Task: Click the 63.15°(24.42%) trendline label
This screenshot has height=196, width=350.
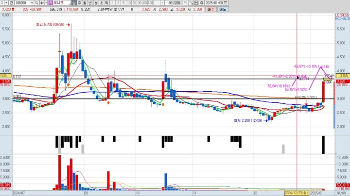Action: pyautogui.click(x=296, y=89)
